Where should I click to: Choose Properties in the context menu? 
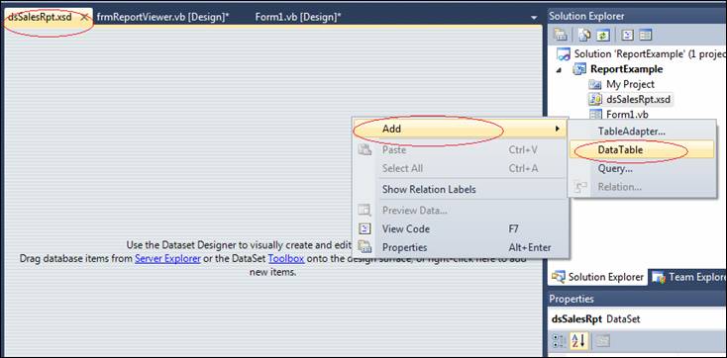(460, 247)
